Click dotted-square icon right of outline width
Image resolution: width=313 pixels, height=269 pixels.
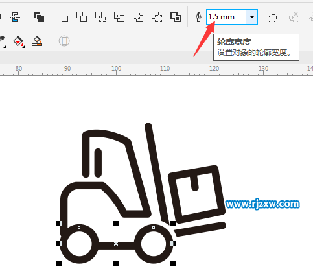pyautogui.click(x=274, y=17)
